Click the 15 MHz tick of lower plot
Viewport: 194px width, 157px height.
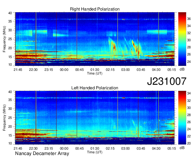pyautogui.click(x=10, y=136)
